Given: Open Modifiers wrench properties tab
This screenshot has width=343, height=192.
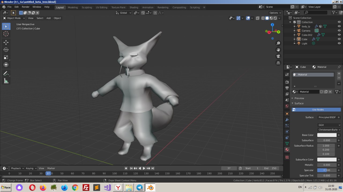Looking at the screenshot, I should [287, 120].
